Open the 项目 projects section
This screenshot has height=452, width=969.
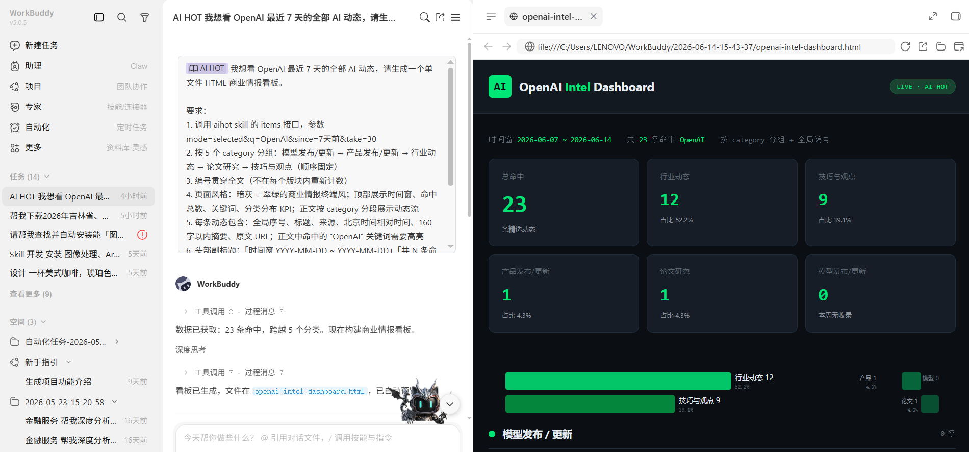(79, 86)
